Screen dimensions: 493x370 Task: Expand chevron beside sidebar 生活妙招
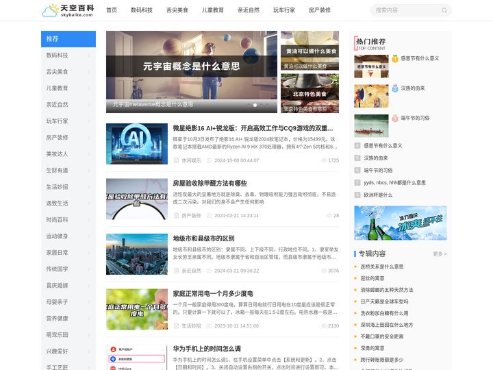89,187
